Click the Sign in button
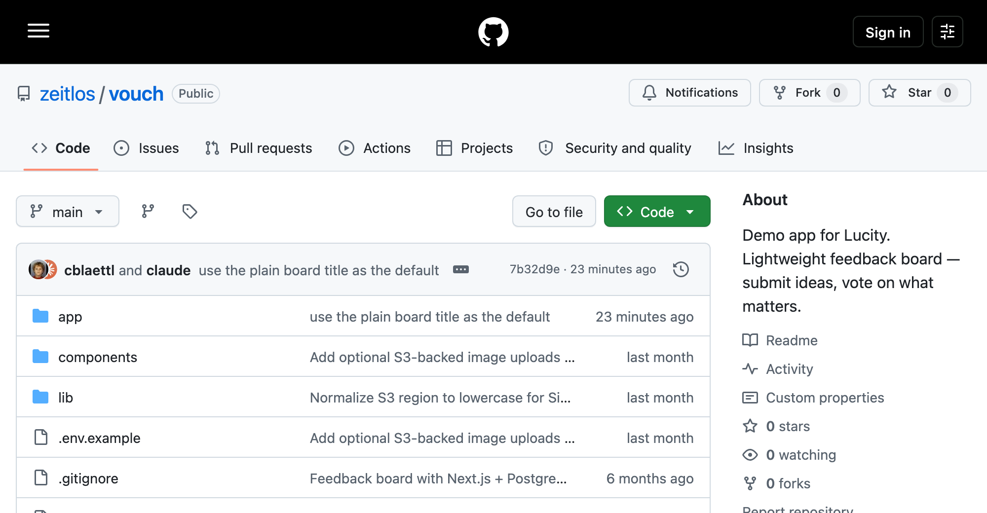 tap(888, 32)
